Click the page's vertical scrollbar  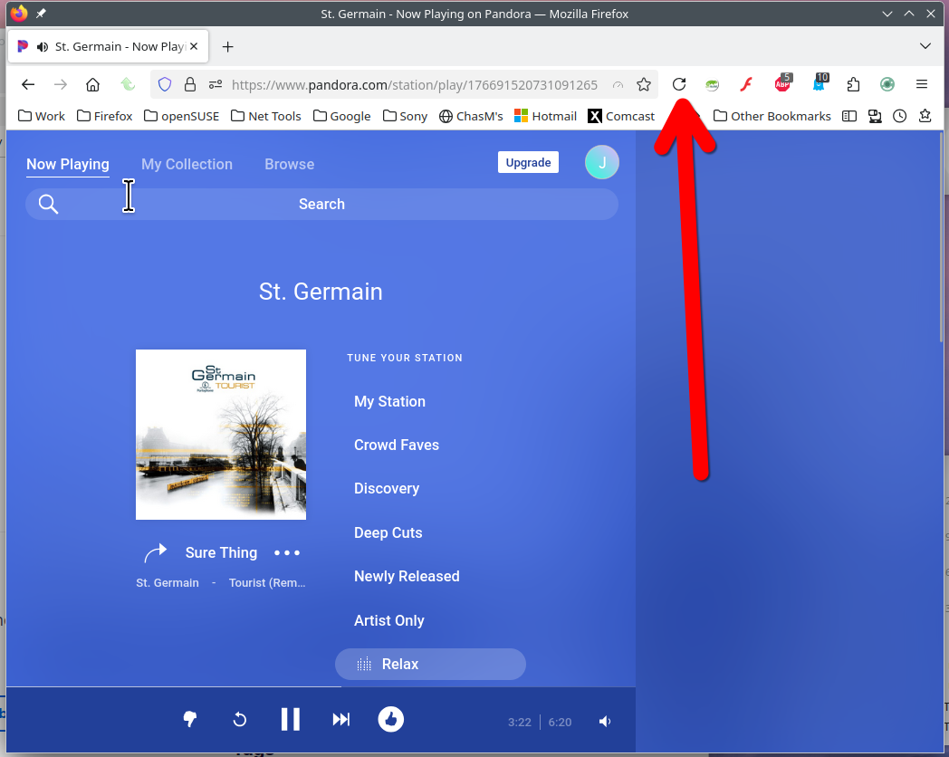pos(942,236)
